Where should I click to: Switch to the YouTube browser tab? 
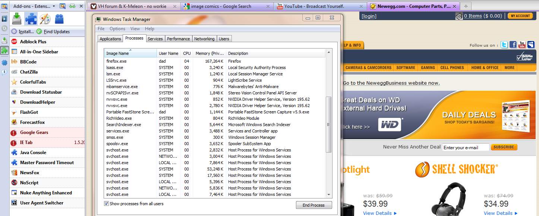click(320, 6)
